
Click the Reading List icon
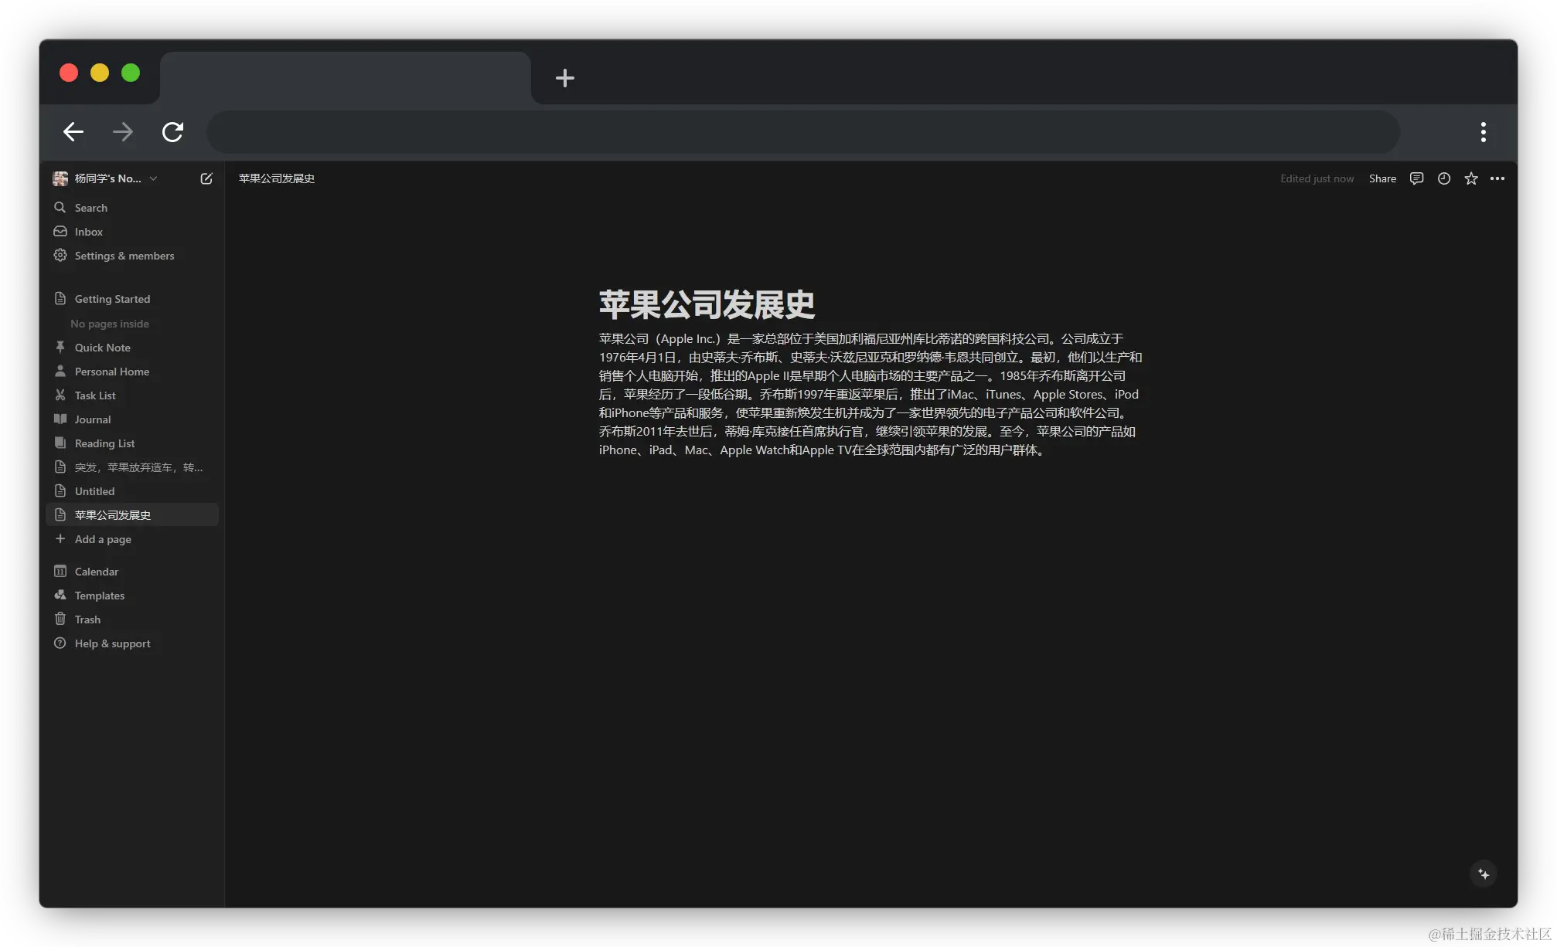[60, 443]
